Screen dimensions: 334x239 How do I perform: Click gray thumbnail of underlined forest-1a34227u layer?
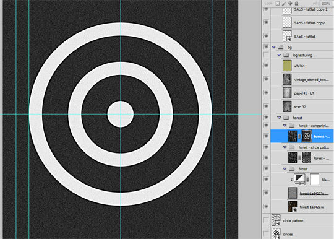coord(293,193)
